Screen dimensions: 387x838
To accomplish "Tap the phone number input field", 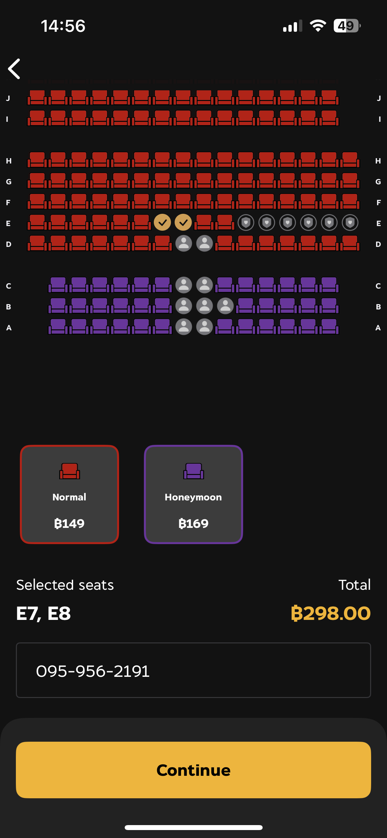I will (193, 670).
